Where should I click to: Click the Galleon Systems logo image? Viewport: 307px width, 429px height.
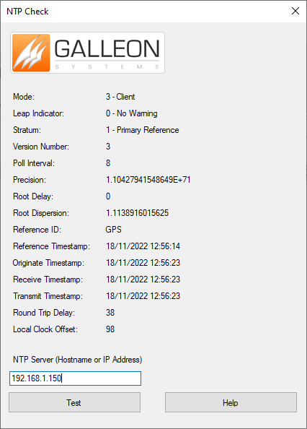[x=88, y=53]
